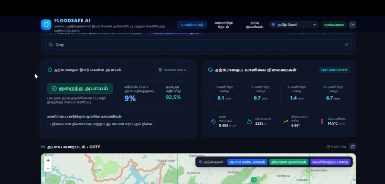The image size is (385, 184).
Task: Click the Odakaadhu label on map
Action: [197, 155]
